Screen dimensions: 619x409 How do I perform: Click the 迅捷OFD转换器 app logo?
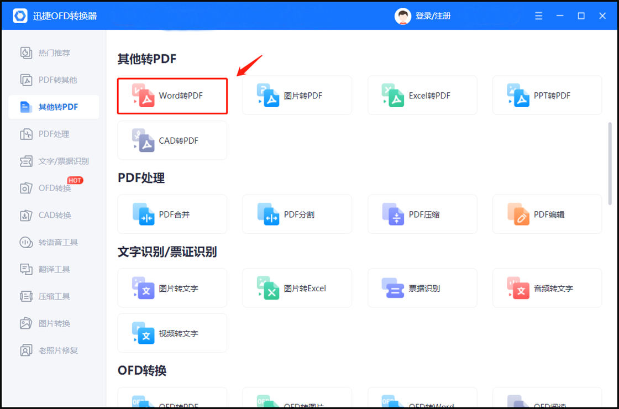20,16
